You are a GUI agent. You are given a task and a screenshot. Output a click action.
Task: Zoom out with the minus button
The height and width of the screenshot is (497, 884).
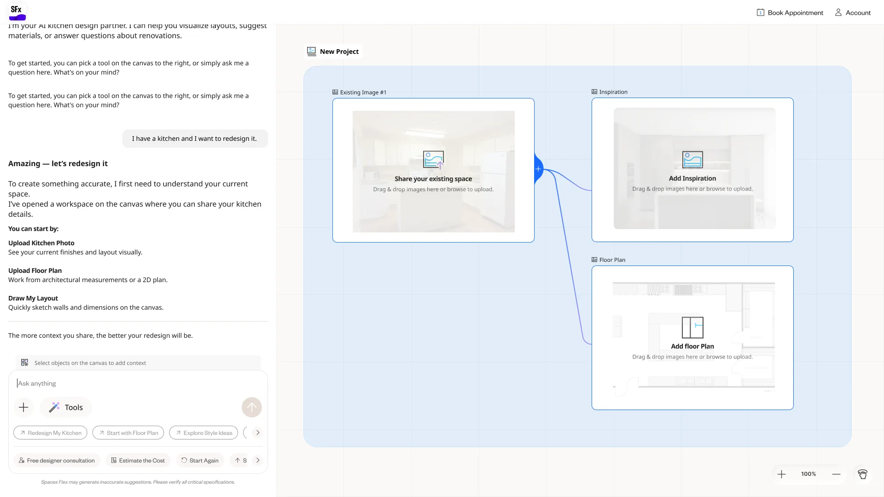click(x=836, y=474)
